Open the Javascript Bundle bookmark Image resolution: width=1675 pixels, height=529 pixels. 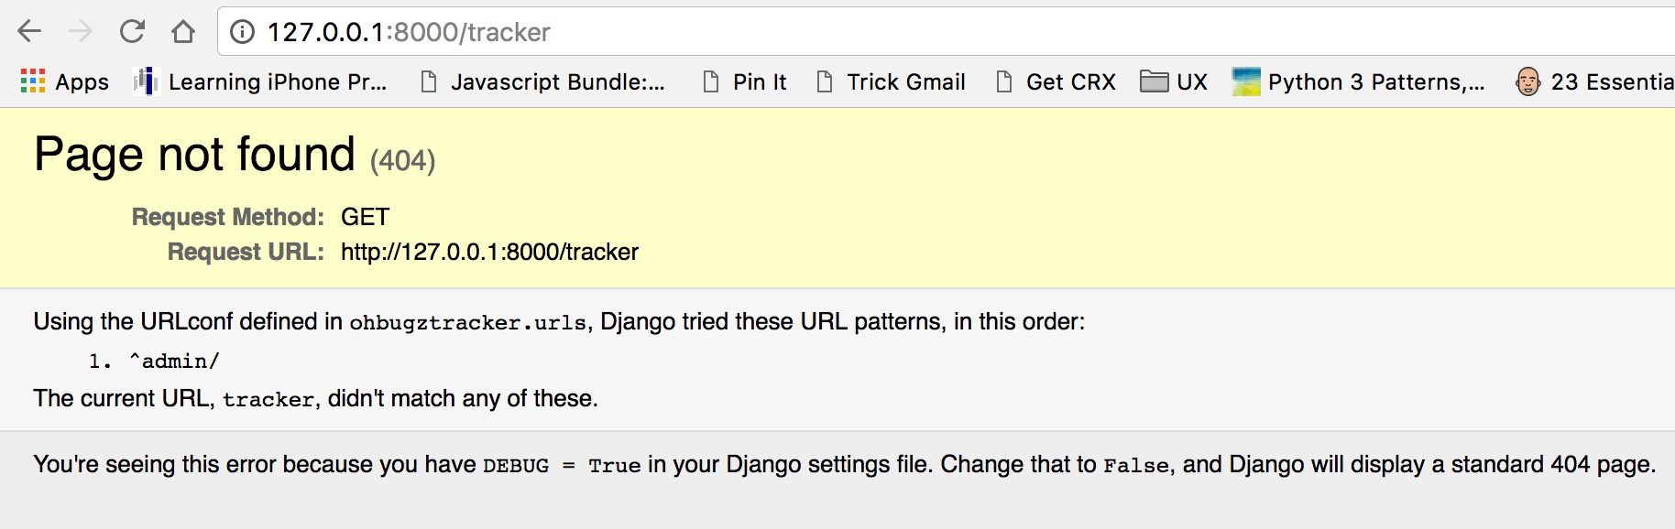560,81
